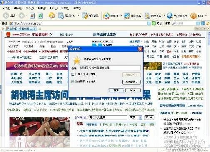Click the www.GOV.cn link on the page
The image size is (210, 152).
pos(21,35)
